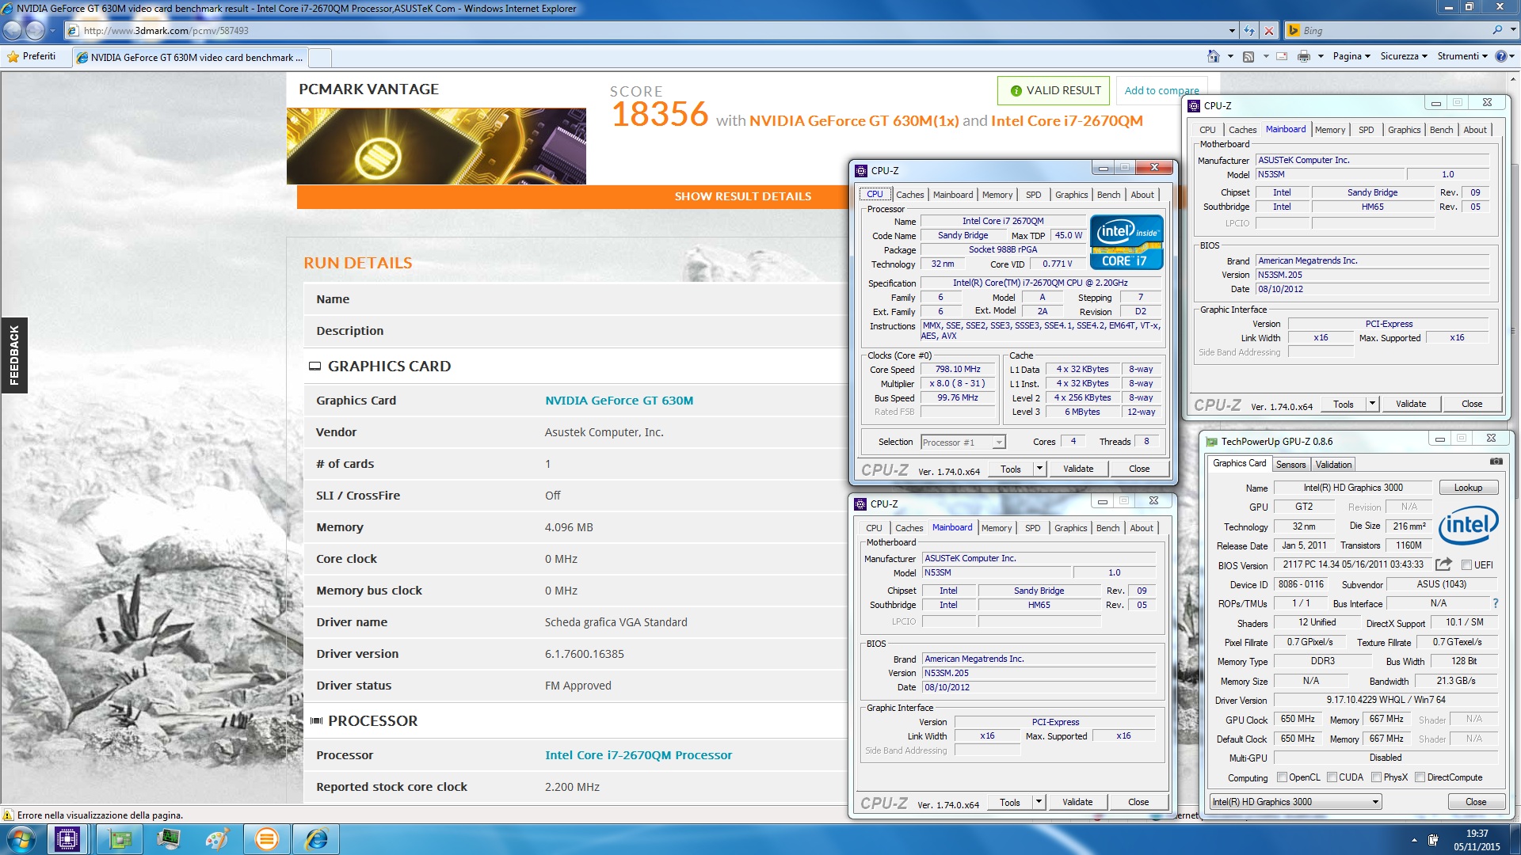Click the Intel Core i7 badge in CPU-Z
This screenshot has width=1521, height=855.
(1126, 242)
